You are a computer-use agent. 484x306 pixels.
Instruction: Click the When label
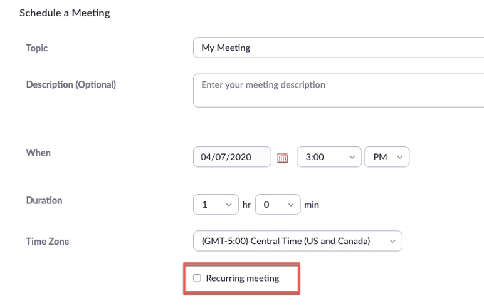(38, 153)
